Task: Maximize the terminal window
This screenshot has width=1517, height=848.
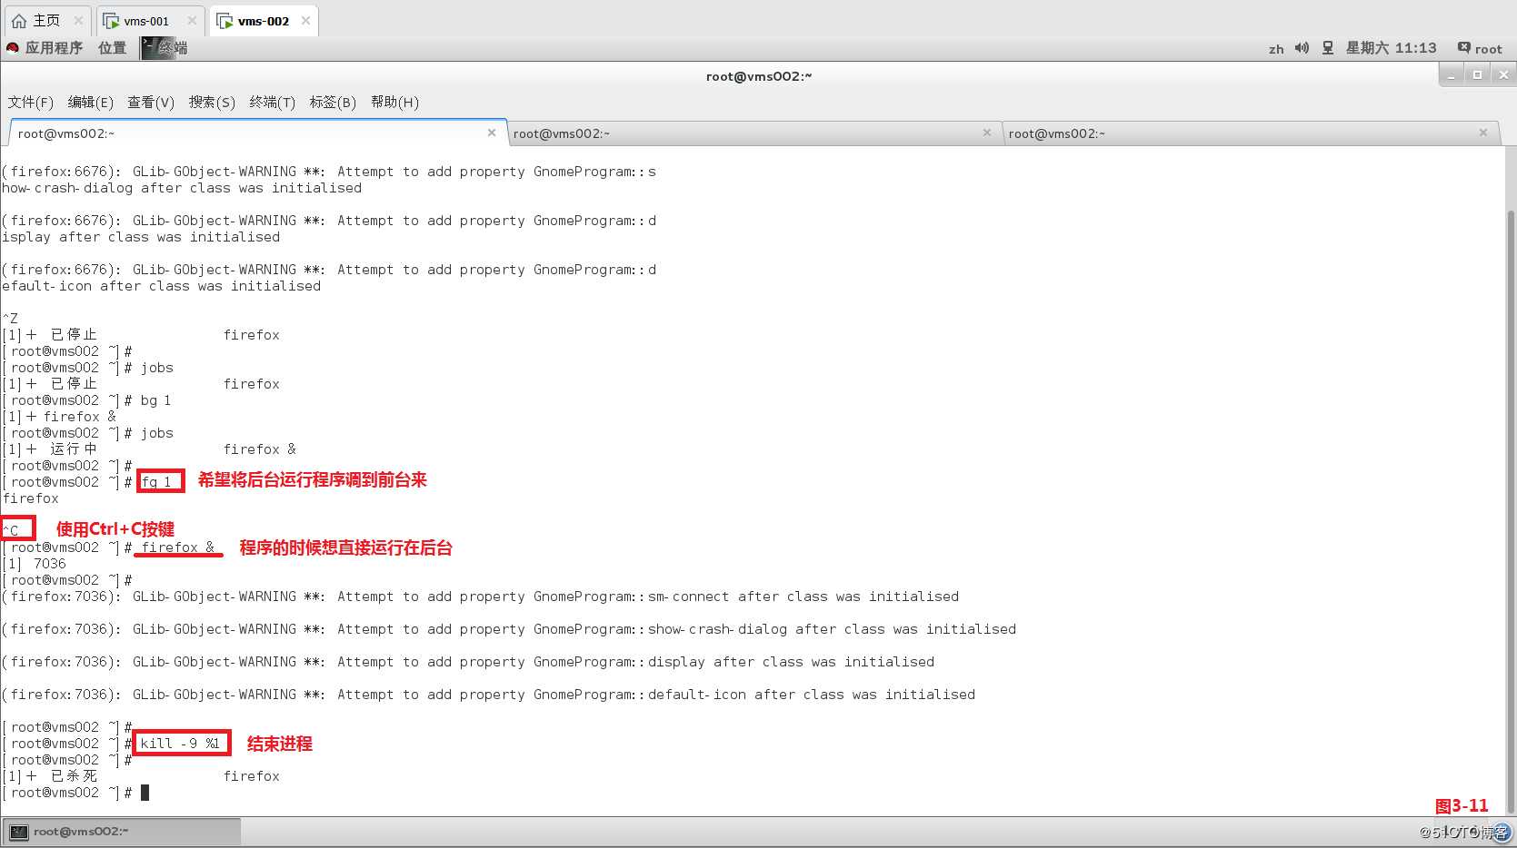Action: (x=1477, y=74)
